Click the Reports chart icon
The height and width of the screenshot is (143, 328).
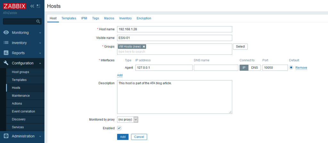[x=6, y=53]
